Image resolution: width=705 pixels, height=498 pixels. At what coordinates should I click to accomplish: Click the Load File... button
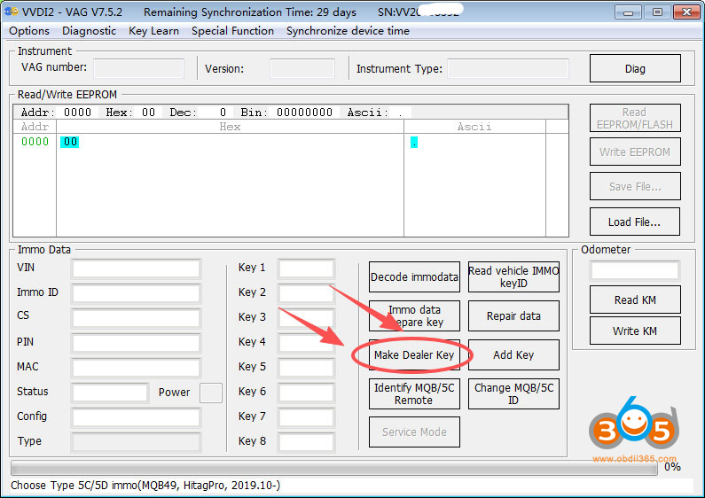point(635,222)
